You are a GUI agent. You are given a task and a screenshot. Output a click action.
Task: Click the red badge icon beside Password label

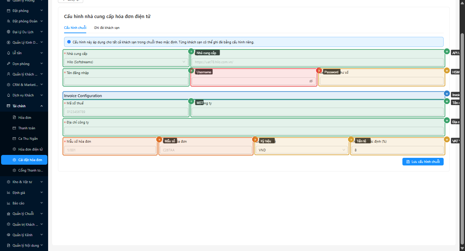(319, 71)
